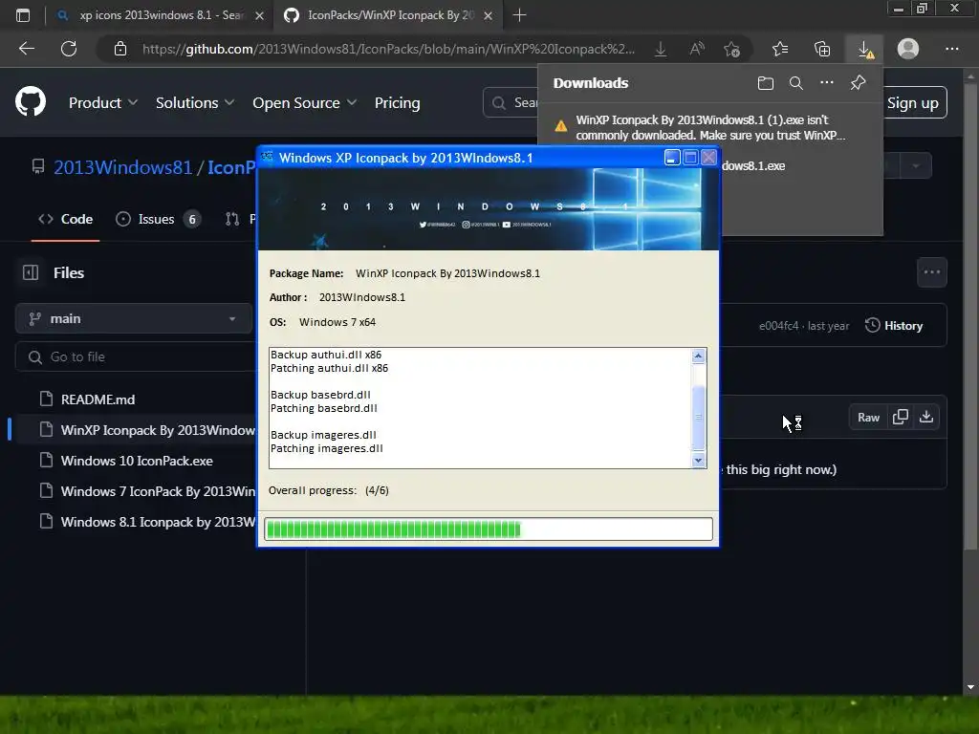Image resolution: width=979 pixels, height=734 pixels.
Task: Pin the Downloads panel
Action: point(858,82)
